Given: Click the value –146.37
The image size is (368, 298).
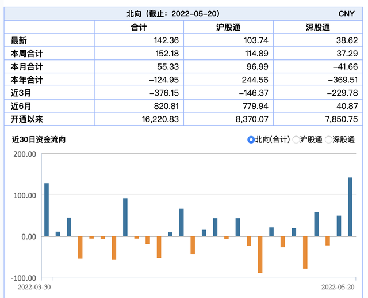Looking at the screenshot, I should point(254,93).
